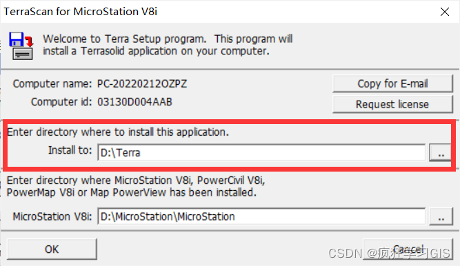Click the Install to label
The width and height of the screenshot is (460, 266).
[70, 150]
